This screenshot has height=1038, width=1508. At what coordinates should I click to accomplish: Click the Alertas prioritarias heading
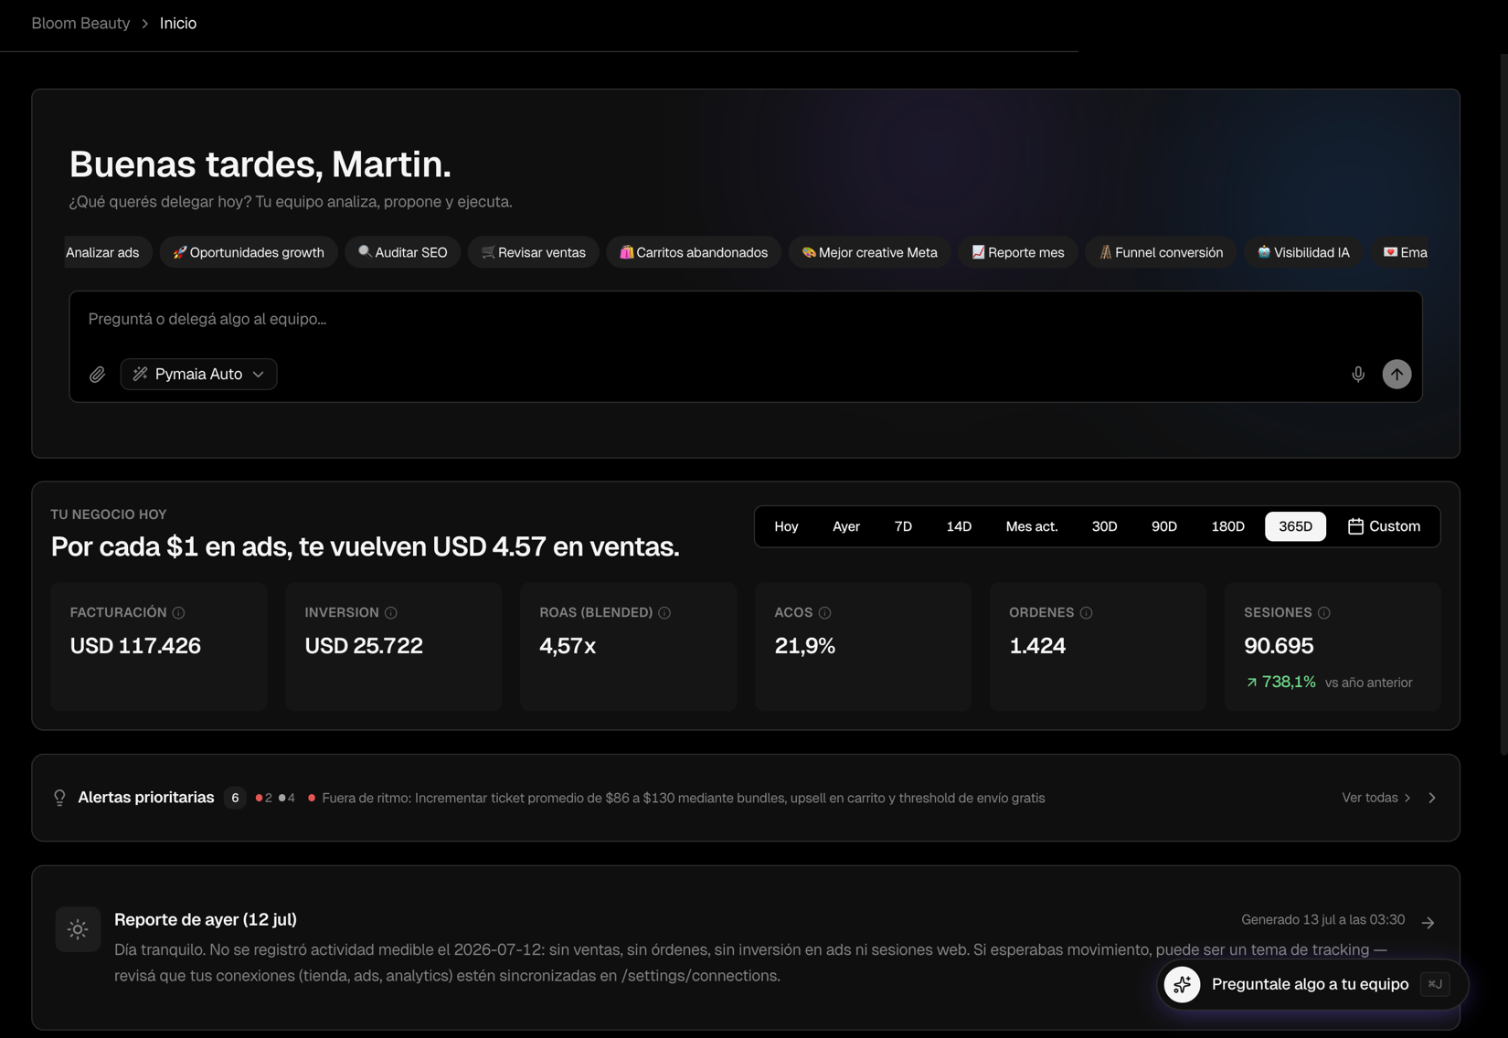pos(146,798)
